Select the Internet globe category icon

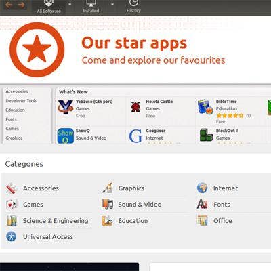(202, 188)
